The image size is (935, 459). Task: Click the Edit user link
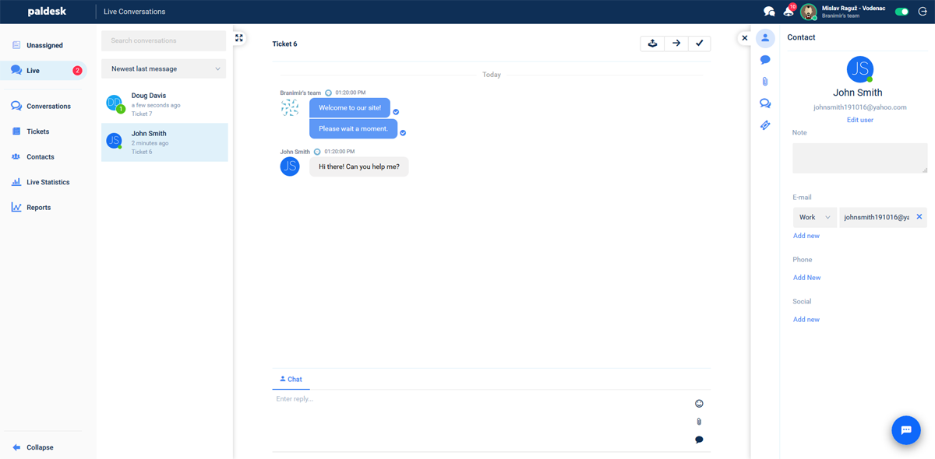click(x=859, y=120)
